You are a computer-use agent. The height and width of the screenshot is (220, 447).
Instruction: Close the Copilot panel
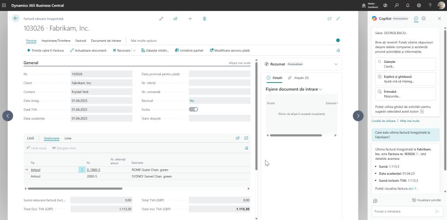tap(439, 18)
